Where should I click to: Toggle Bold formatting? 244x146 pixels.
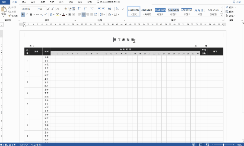pos(23,15)
